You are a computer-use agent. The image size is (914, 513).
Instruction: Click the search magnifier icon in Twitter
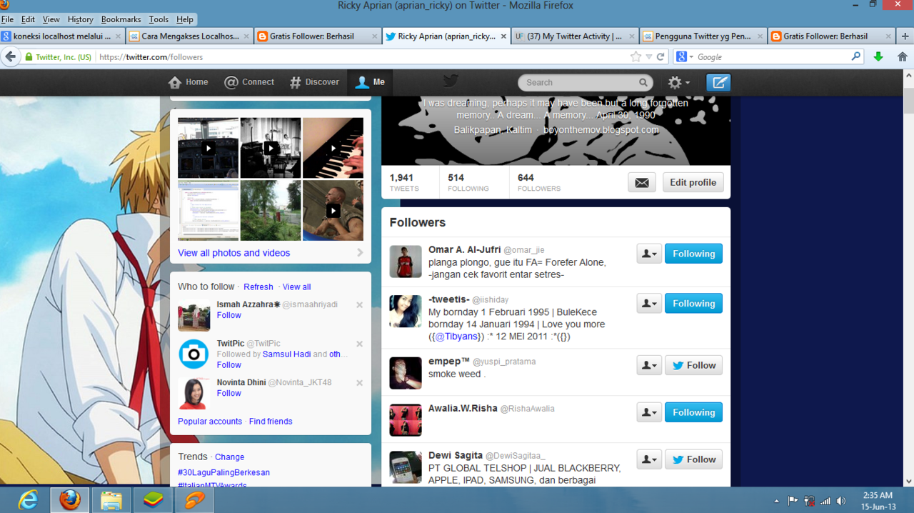[643, 83]
